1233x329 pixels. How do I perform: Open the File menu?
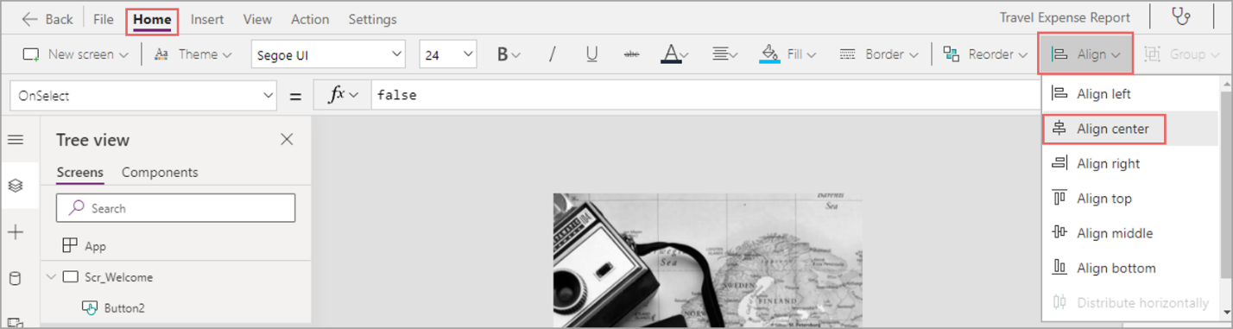[x=103, y=18]
